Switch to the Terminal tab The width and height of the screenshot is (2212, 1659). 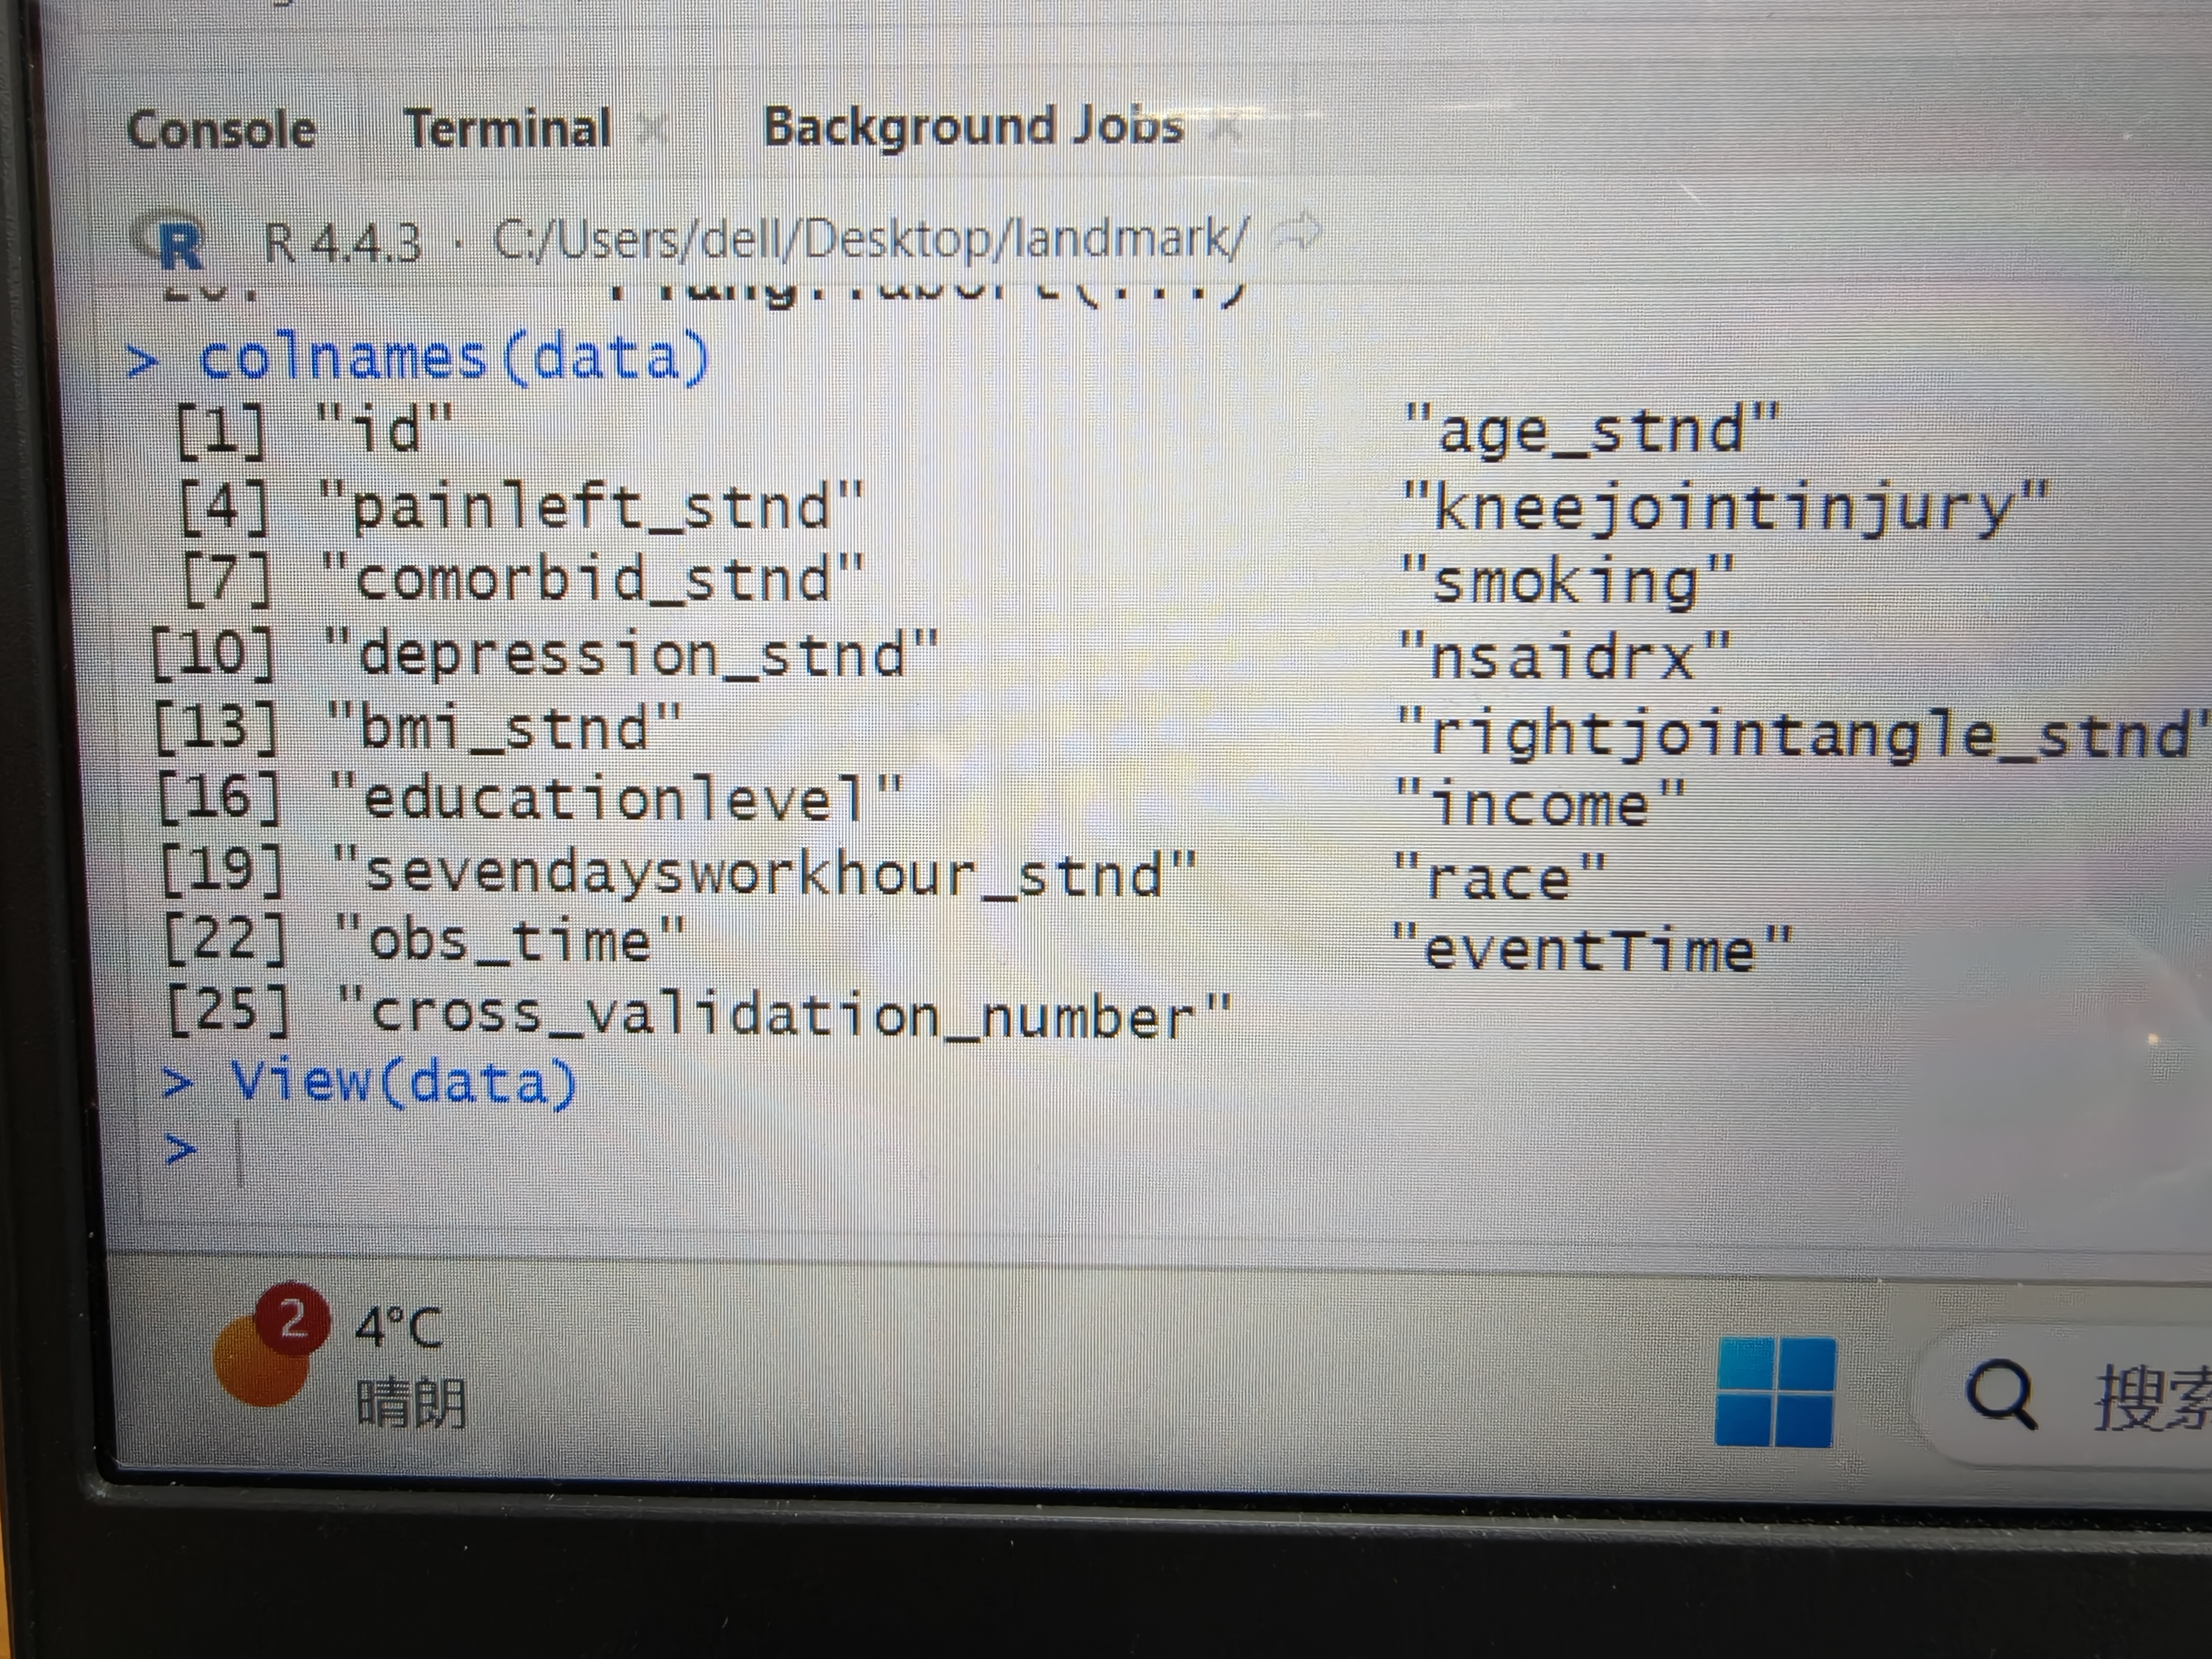coord(507,129)
